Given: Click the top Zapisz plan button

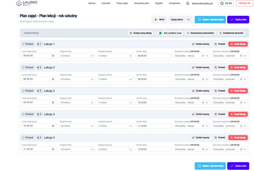Looking at the screenshot, I should 238,20.
